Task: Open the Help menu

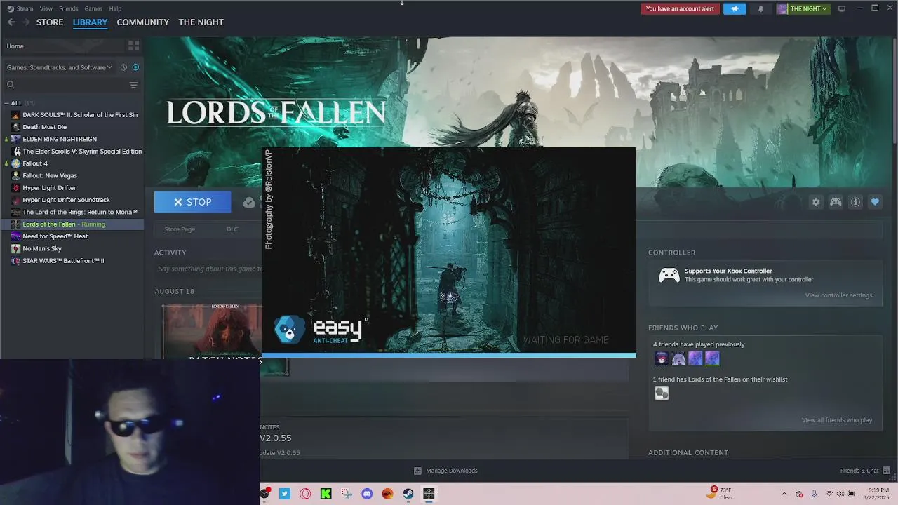Action: coord(115,8)
